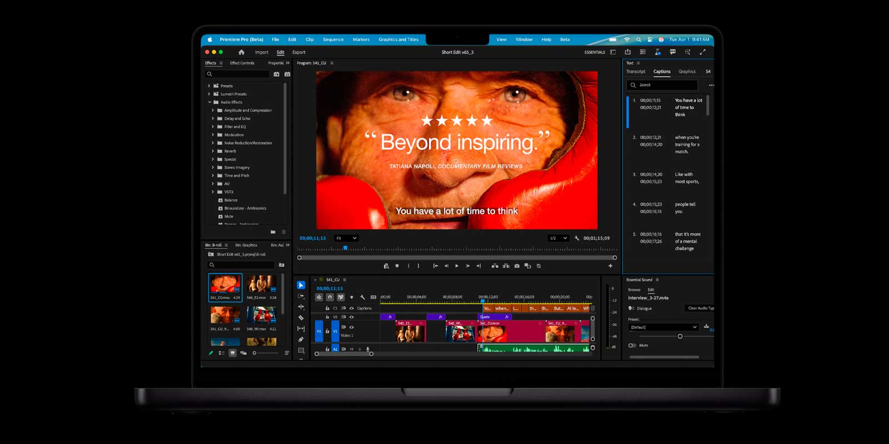The width and height of the screenshot is (889, 444).
Task: Hide the V2 track with eye icon
Action: pyautogui.click(x=351, y=317)
